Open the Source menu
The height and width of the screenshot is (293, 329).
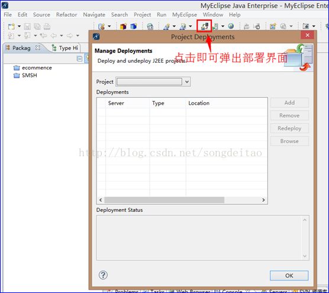[41, 15]
